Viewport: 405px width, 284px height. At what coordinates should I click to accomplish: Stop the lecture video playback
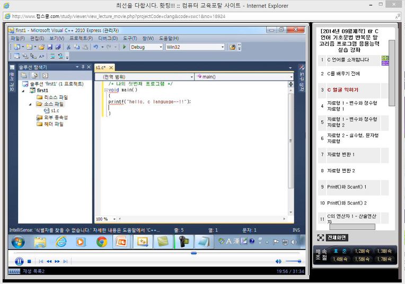[x=29, y=261]
